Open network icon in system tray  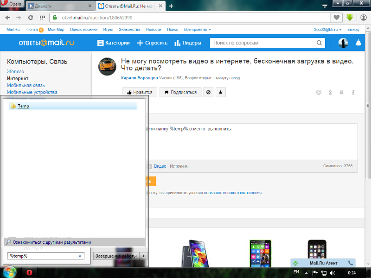(x=324, y=273)
